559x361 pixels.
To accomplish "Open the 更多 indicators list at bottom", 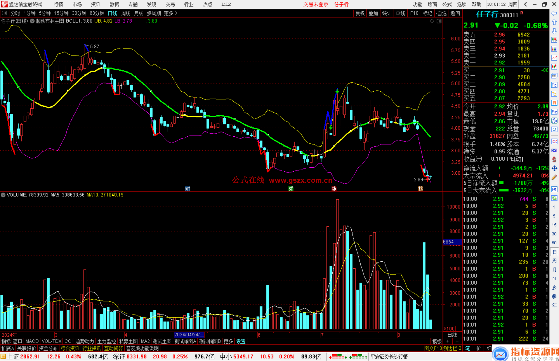I will point(228,341).
